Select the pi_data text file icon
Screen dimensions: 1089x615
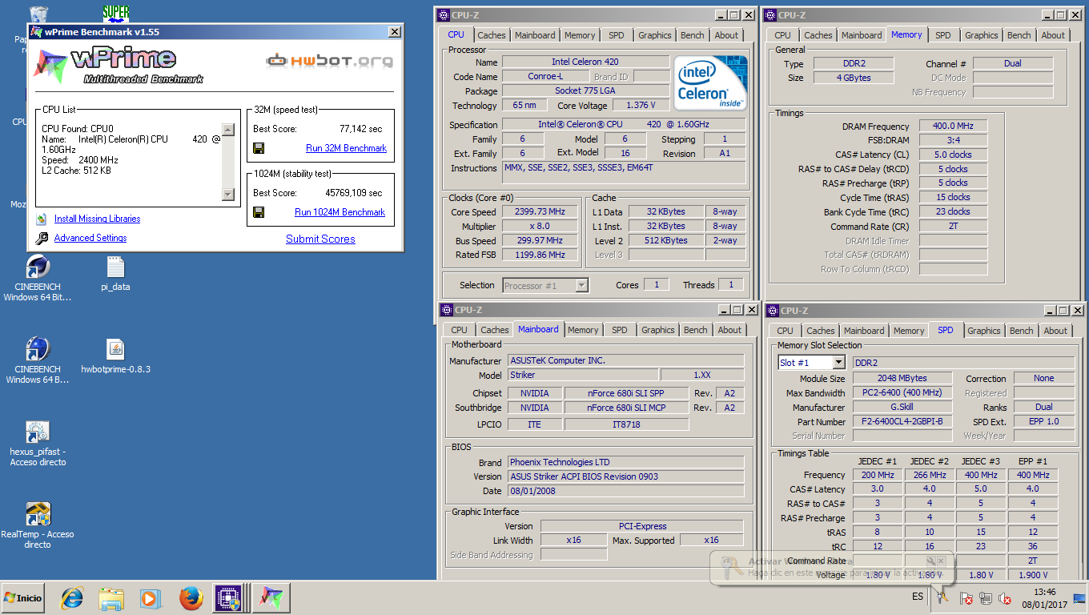tap(115, 267)
